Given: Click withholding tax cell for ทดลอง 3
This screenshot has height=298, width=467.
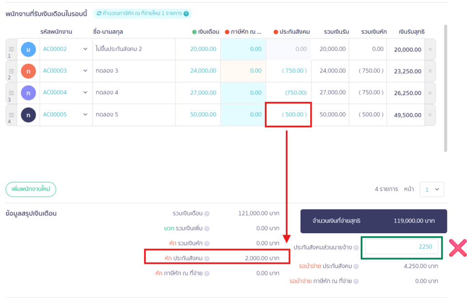Looking at the screenshot, I should click(243, 71).
